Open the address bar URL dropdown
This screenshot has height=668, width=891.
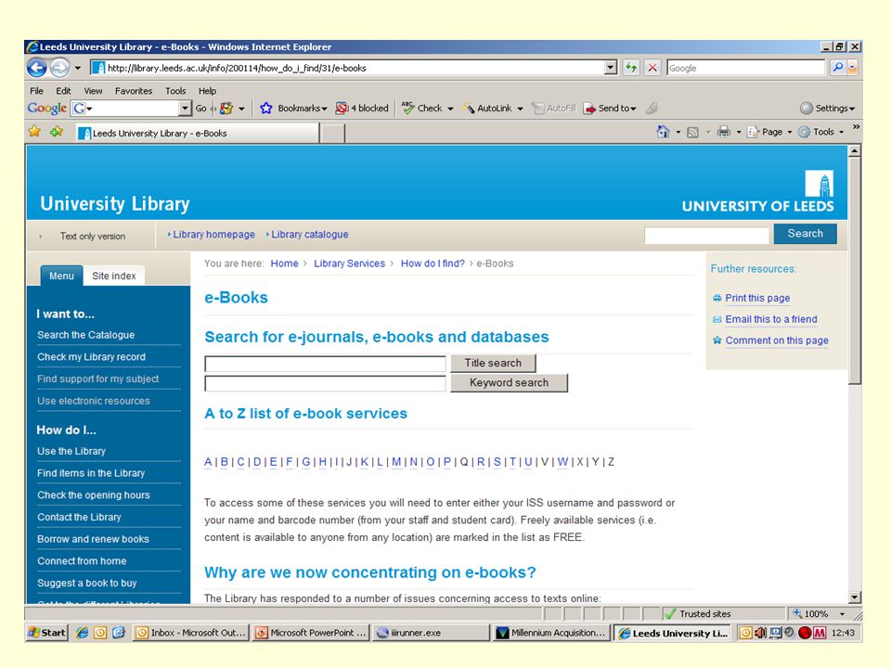coord(611,68)
